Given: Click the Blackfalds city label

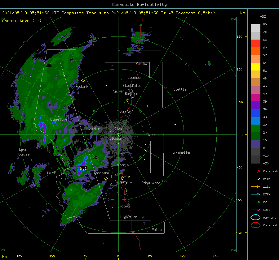Looking at the screenshot, I should click(132, 86).
